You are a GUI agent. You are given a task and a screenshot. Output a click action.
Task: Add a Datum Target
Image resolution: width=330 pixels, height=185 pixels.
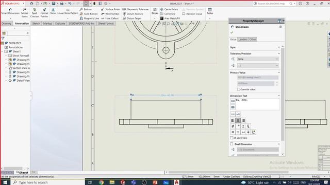(132, 18)
